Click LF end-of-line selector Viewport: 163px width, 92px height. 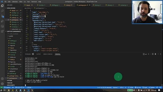(x=126, y=87)
